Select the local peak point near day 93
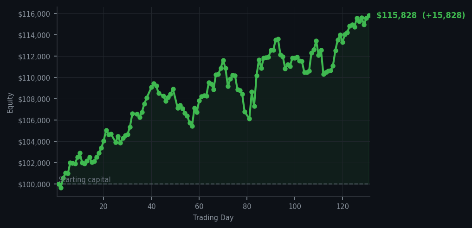This screenshot has height=228, width=472. pos(278,39)
